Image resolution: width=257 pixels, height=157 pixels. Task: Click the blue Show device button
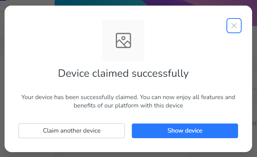(185, 131)
